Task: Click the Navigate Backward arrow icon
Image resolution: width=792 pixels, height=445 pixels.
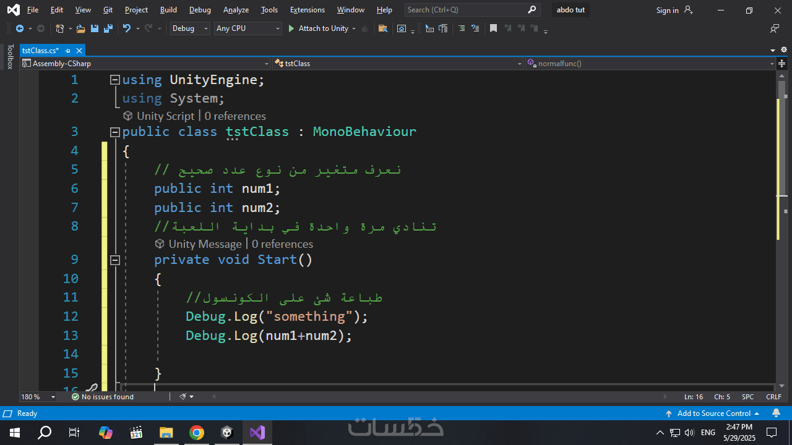Action: click(x=20, y=28)
